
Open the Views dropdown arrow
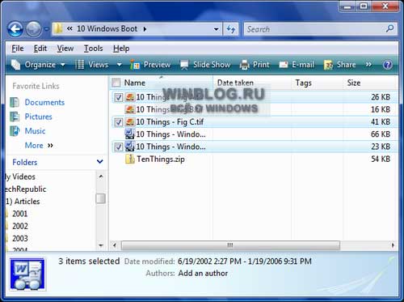click(x=119, y=65)
